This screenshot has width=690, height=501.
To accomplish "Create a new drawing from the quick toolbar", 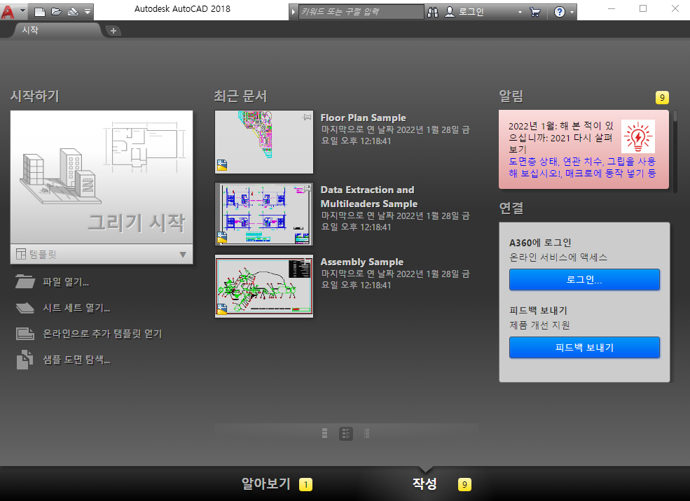I will [x=40, y=12].
